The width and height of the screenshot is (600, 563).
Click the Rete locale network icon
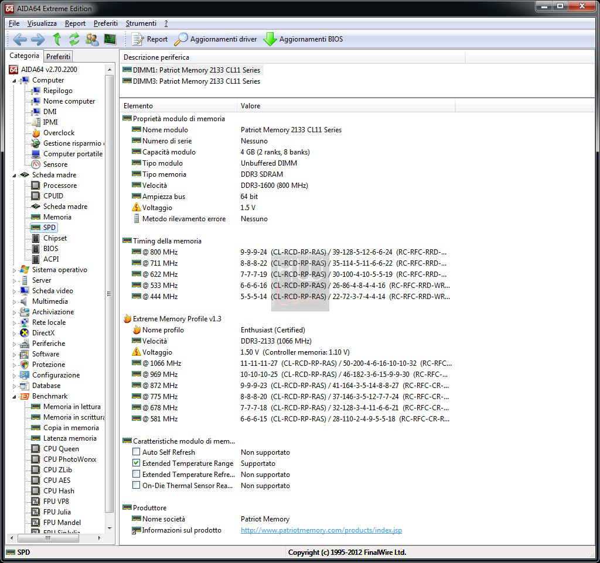coord(25,322)
